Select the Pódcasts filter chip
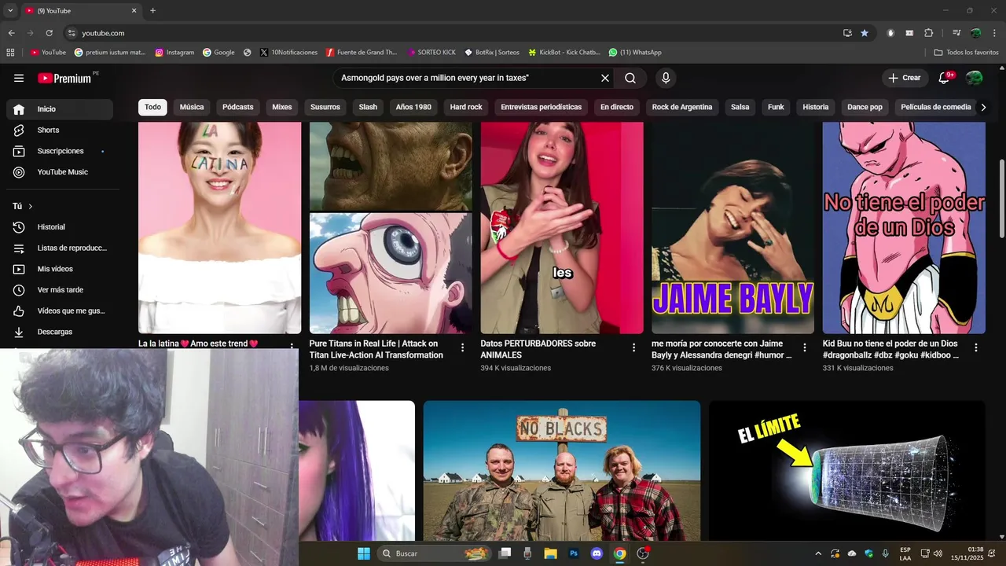The width and height of the screenshot is (1006, 566). point(238,107)
